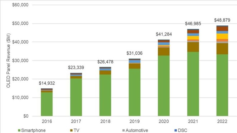Click the brown TV segment in 2021
This screenshot has height=133, width=237.
click(193, 47)
